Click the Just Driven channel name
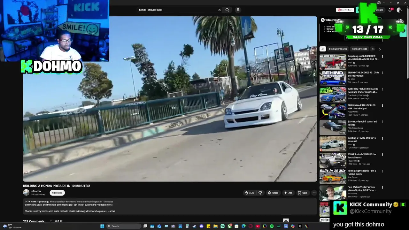The width and height of the screenshot is (409, 230). [x=352, y=177]
